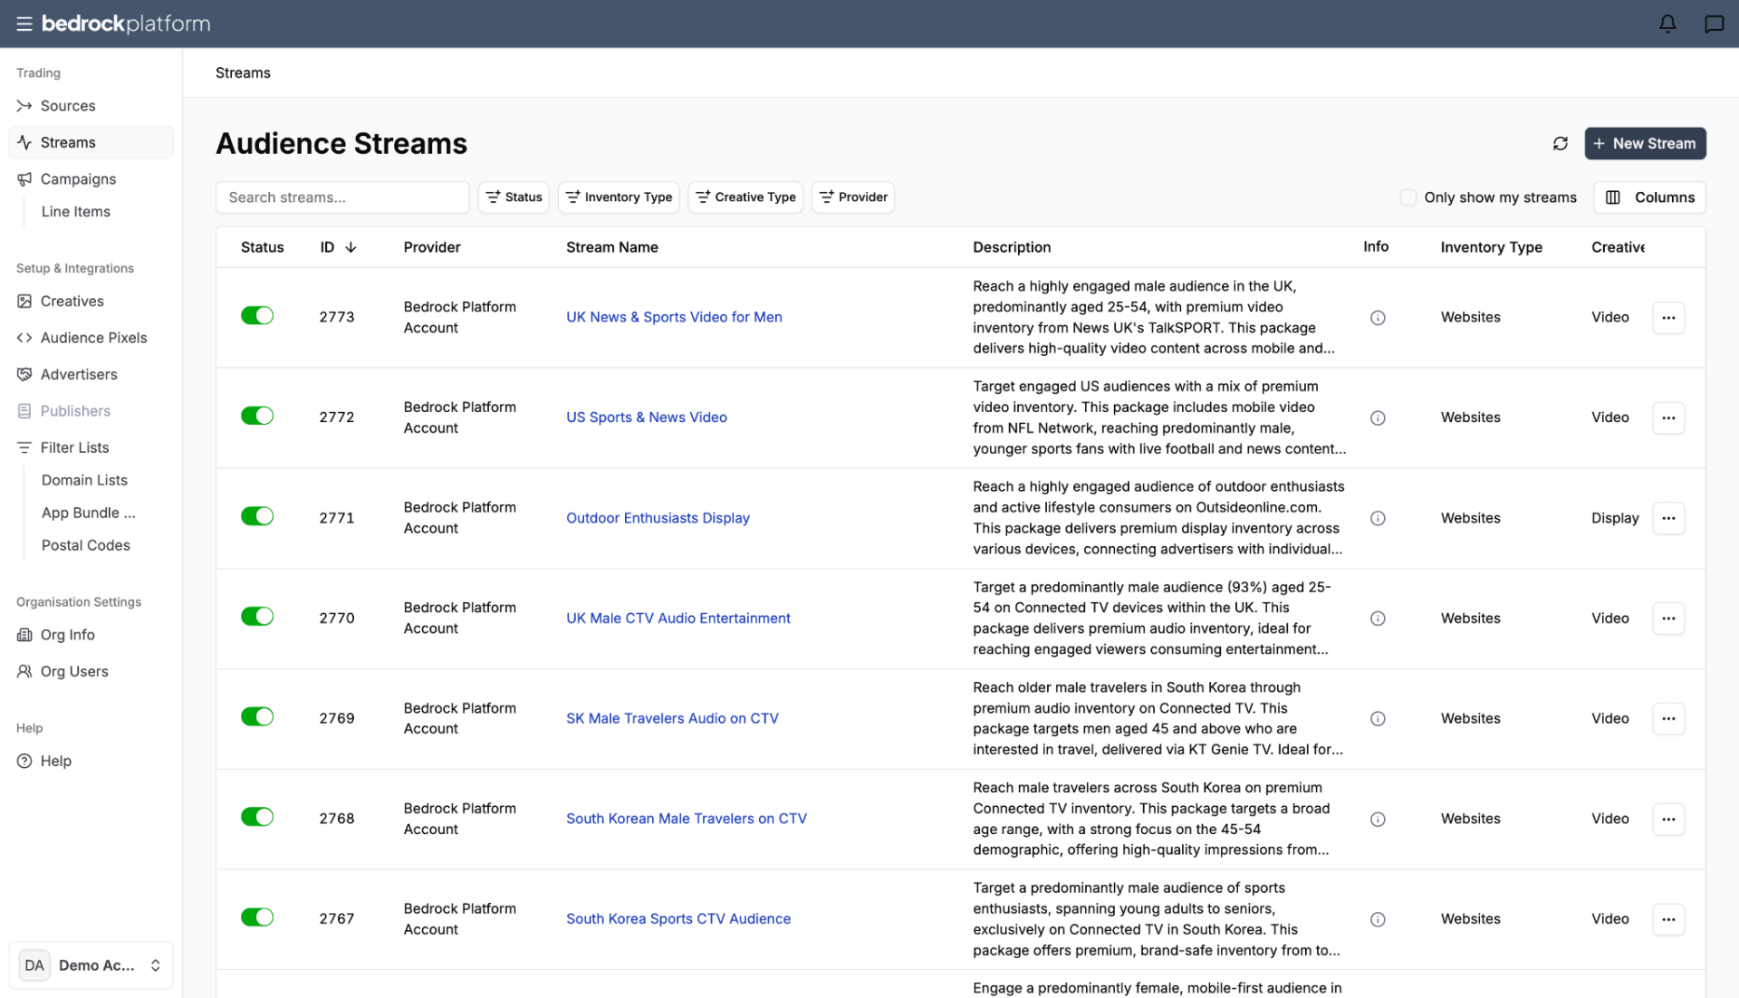Go to Campaigns in the sidebar

78,179
